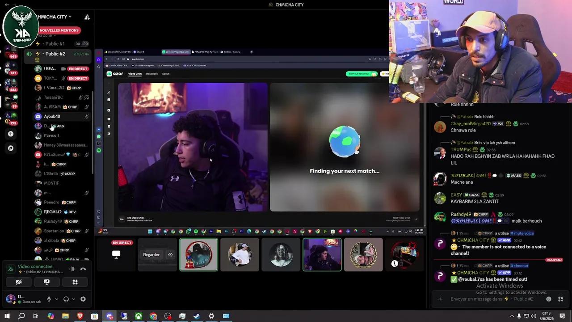Click the noise suppression soundbars icon
The width and height of the screenshot is (572, 322).
72,269
